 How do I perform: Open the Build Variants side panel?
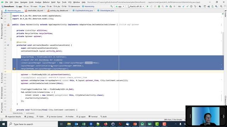point(2,92)
